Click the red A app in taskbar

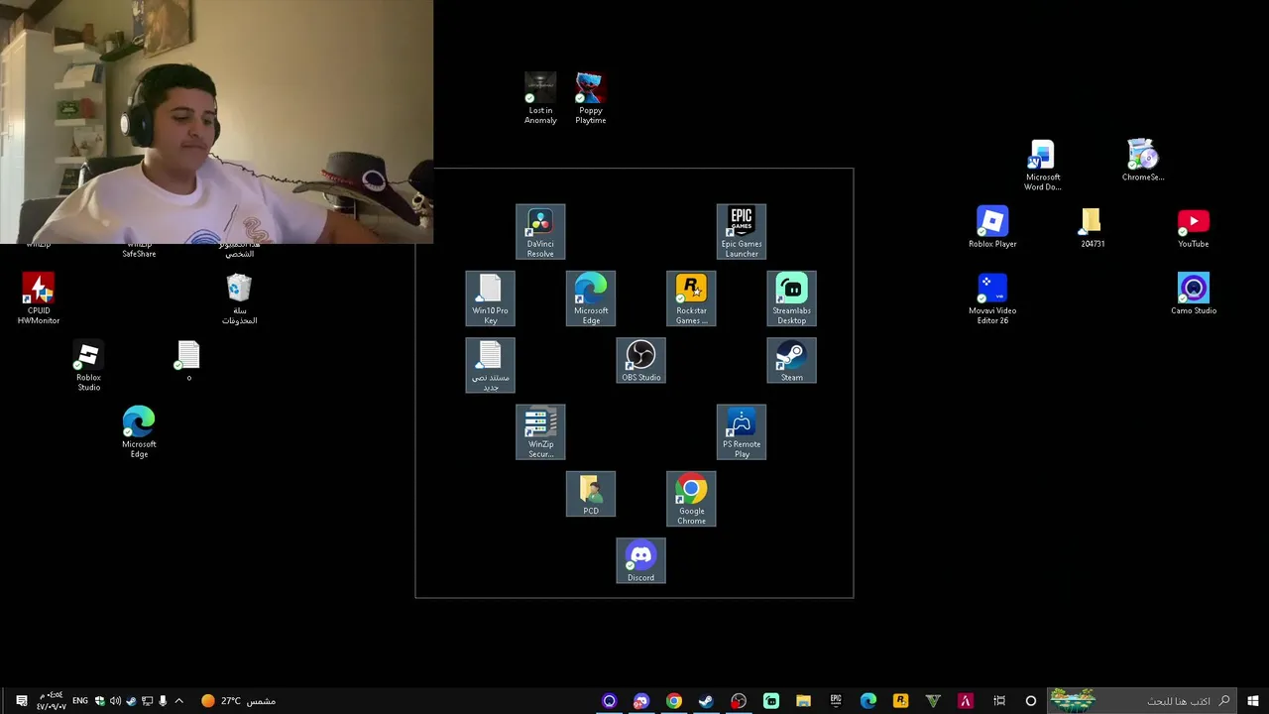point(966,701)
